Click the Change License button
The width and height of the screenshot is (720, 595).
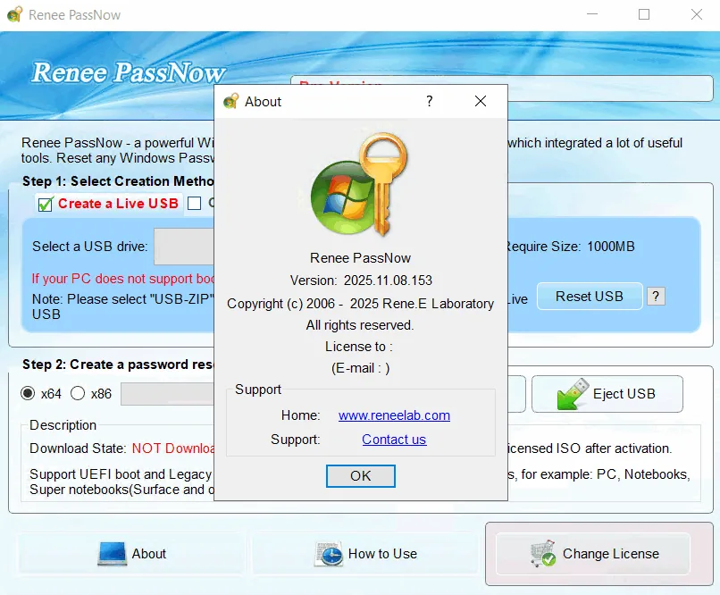point(593,554)
